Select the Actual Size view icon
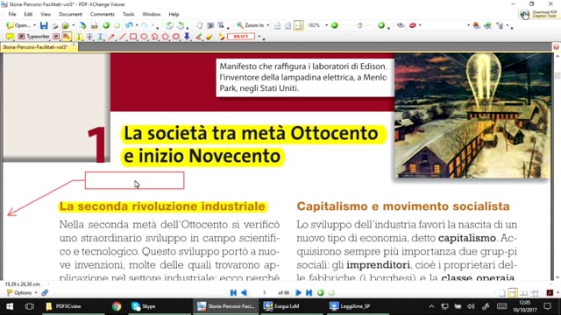The image size is (561, 315). 277,25
